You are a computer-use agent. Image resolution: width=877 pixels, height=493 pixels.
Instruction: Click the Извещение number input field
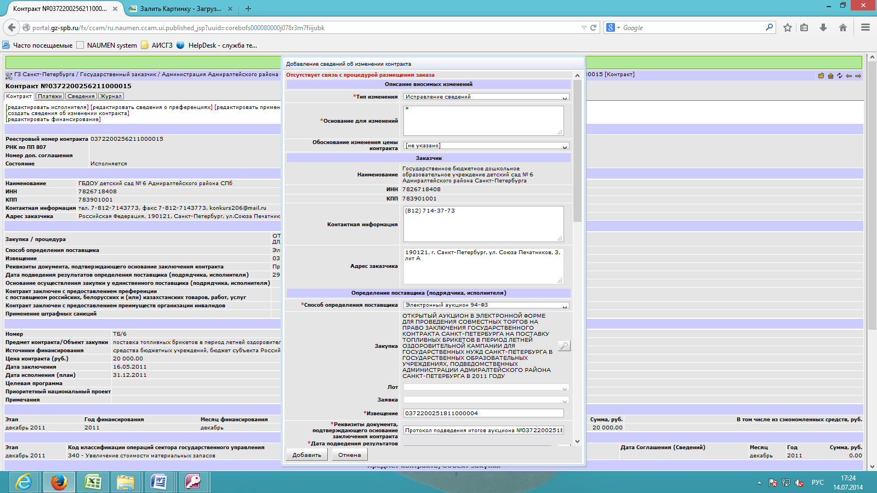(x=483, y=414)
